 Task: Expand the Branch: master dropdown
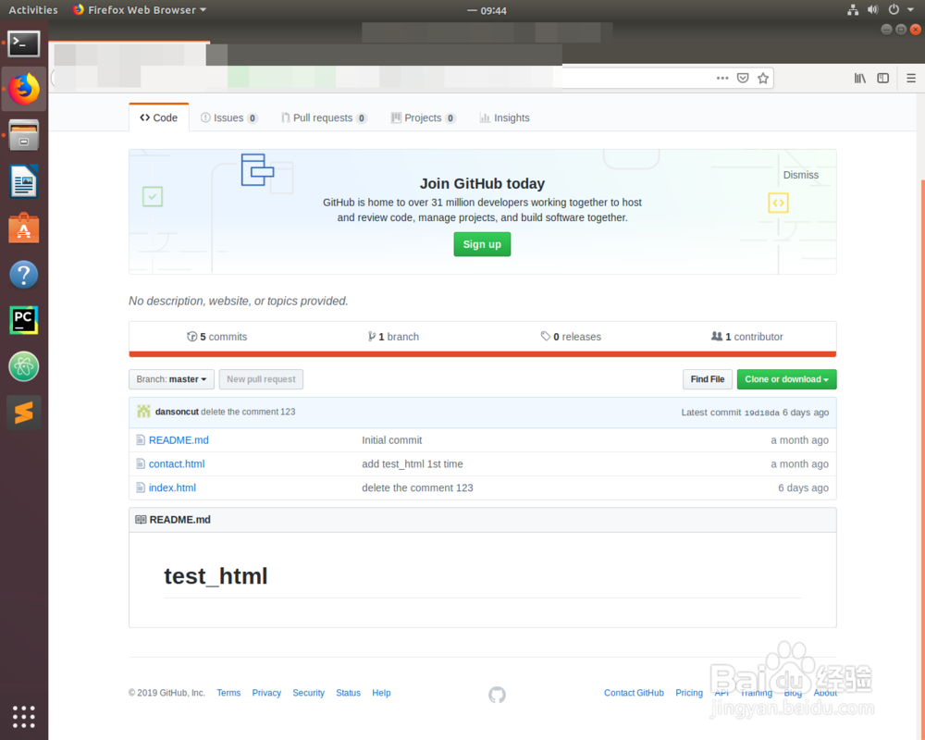[171, 379]
